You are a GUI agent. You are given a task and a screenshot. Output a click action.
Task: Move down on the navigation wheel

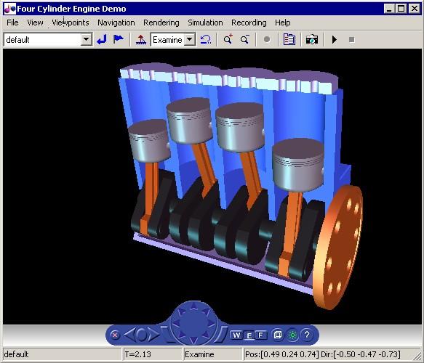pos(193,340)
